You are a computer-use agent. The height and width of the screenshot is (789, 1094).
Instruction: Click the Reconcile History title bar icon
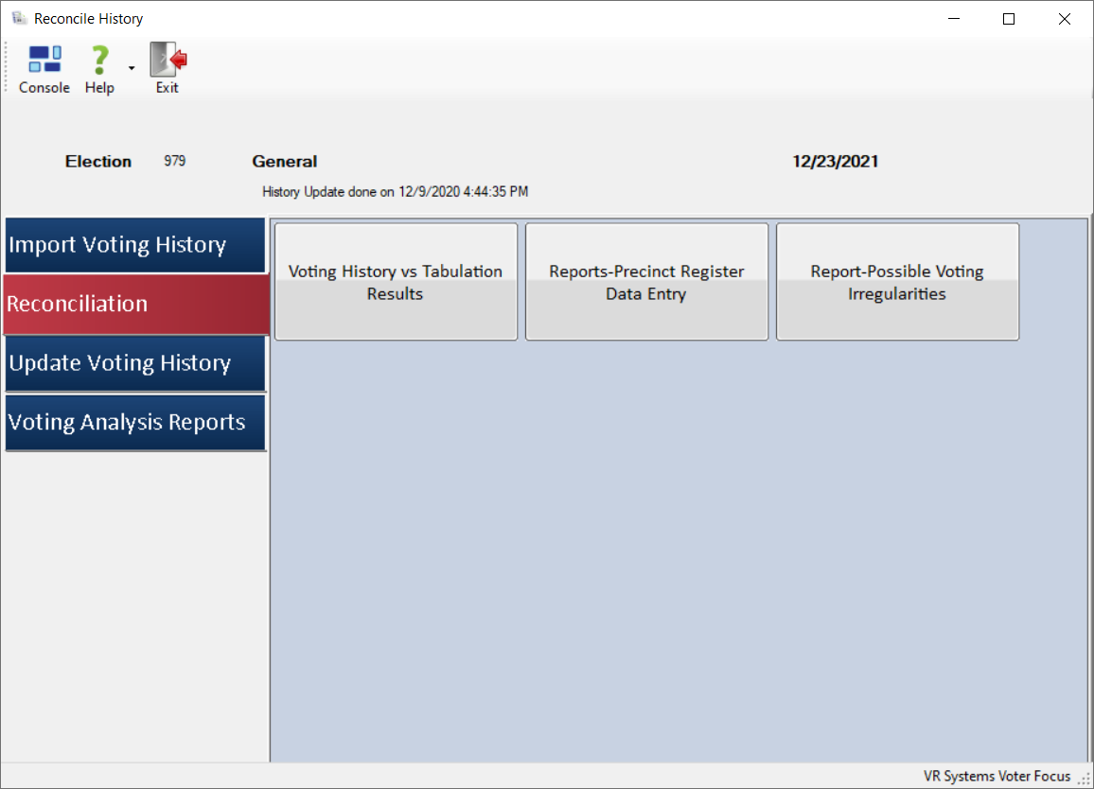pyautogui.click(x=19, y=18)
